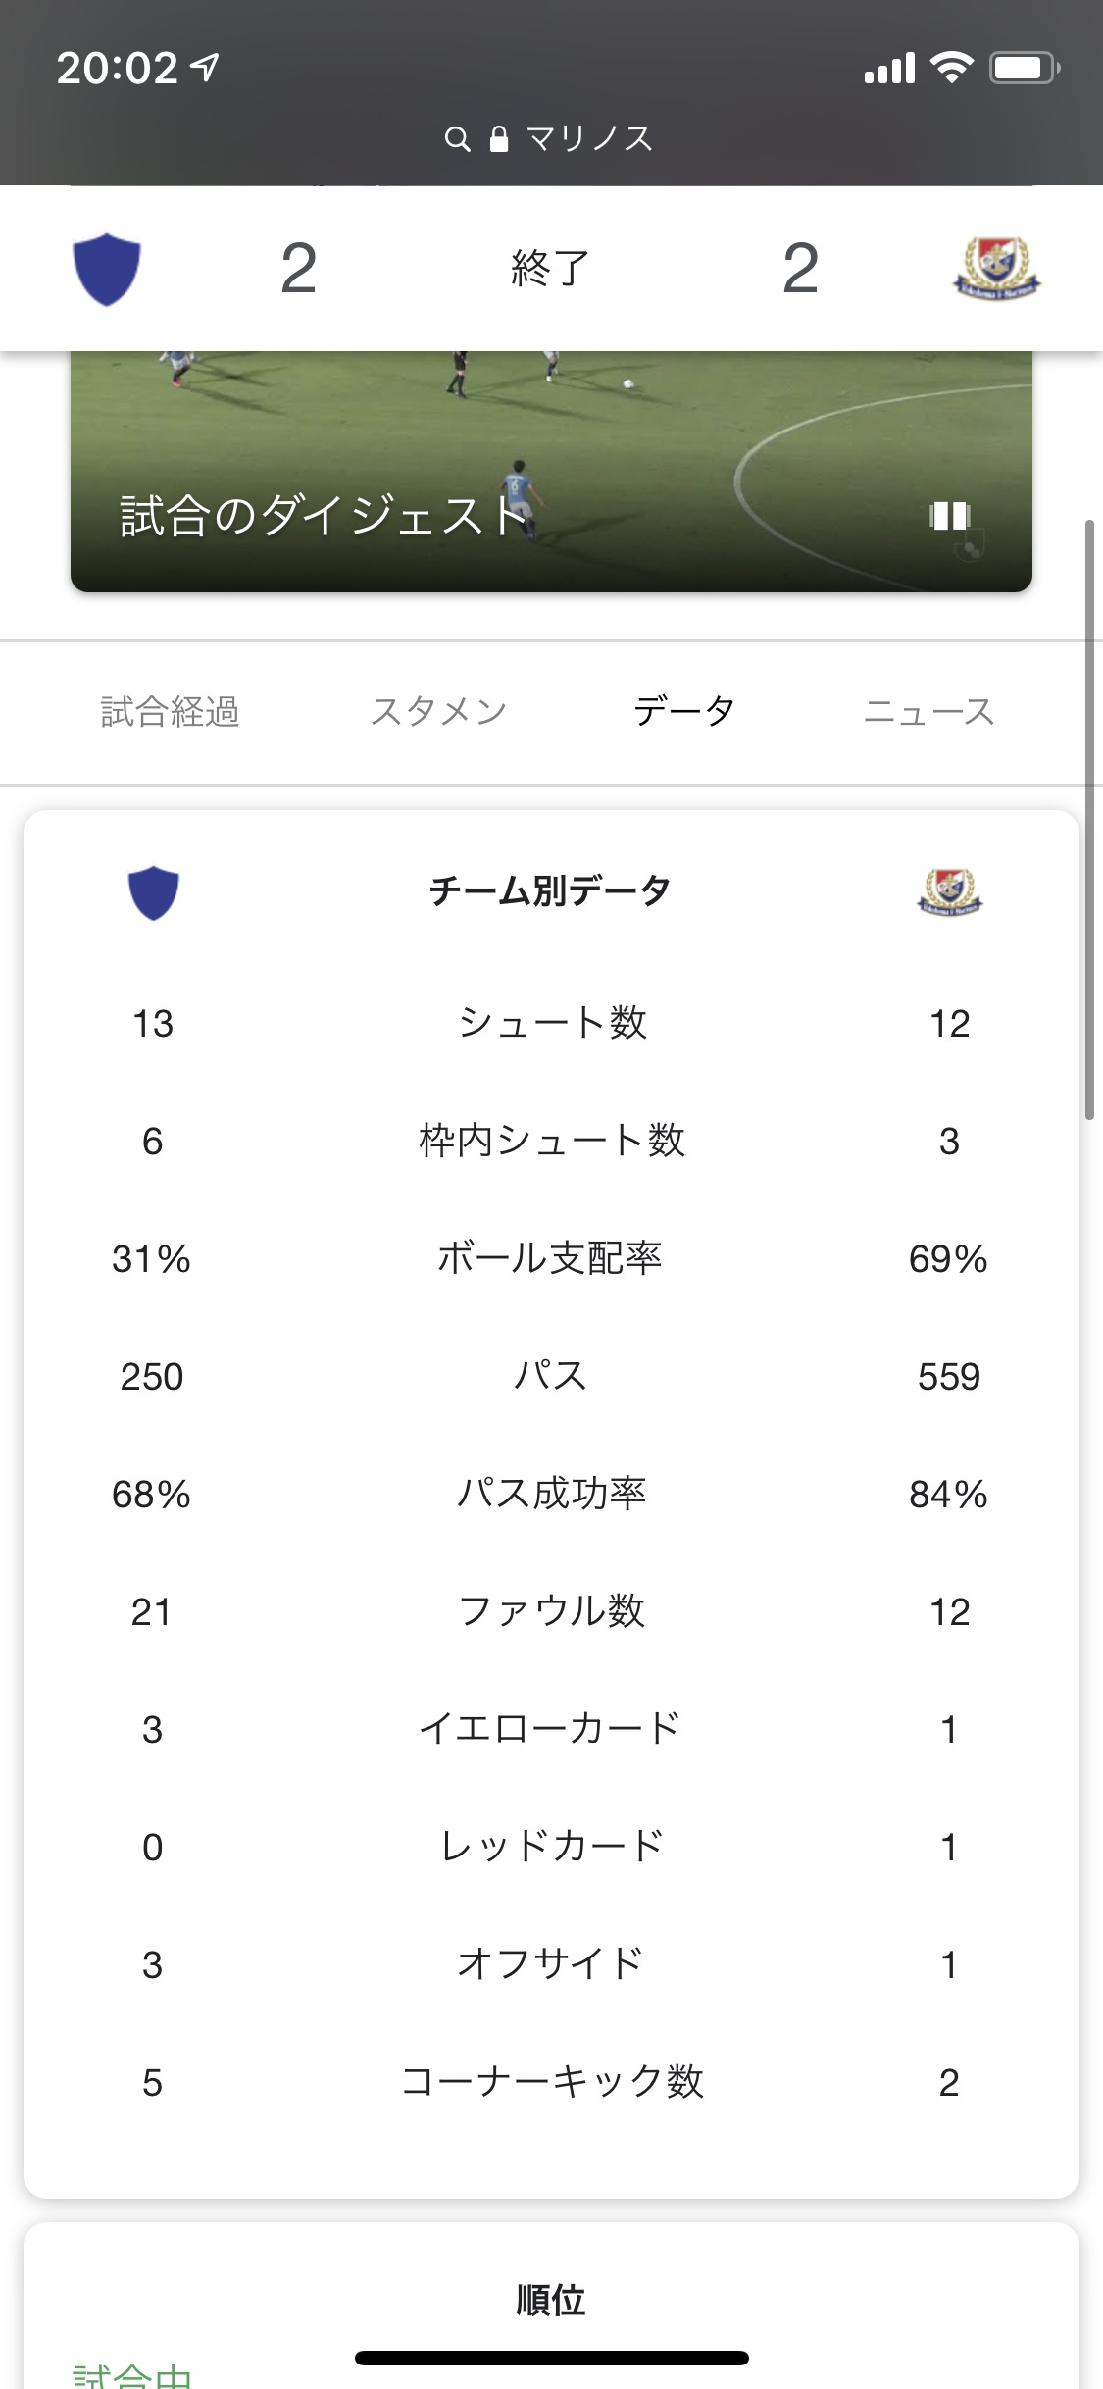This screenshot has height=2389, width=1103.
Task: Switch to the スタメン tab
Action: coord(438,712)
